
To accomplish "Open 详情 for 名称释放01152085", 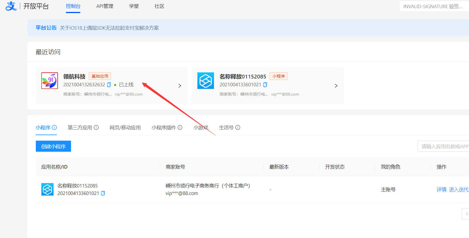I will [441, 189].
